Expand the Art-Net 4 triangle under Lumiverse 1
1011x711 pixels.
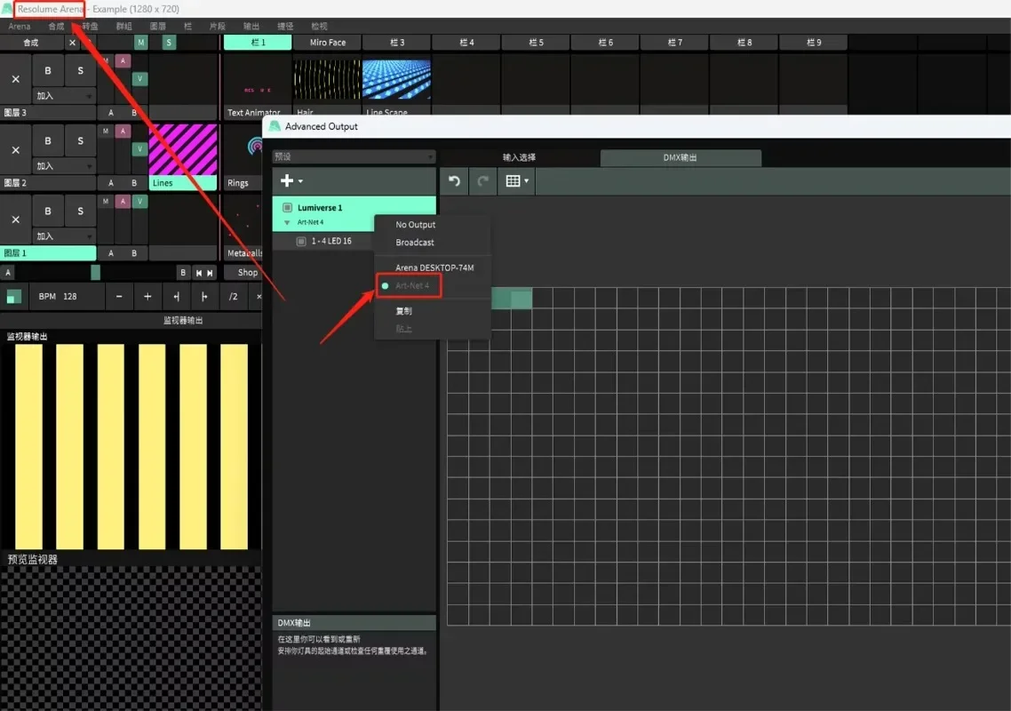pos(287,222)
